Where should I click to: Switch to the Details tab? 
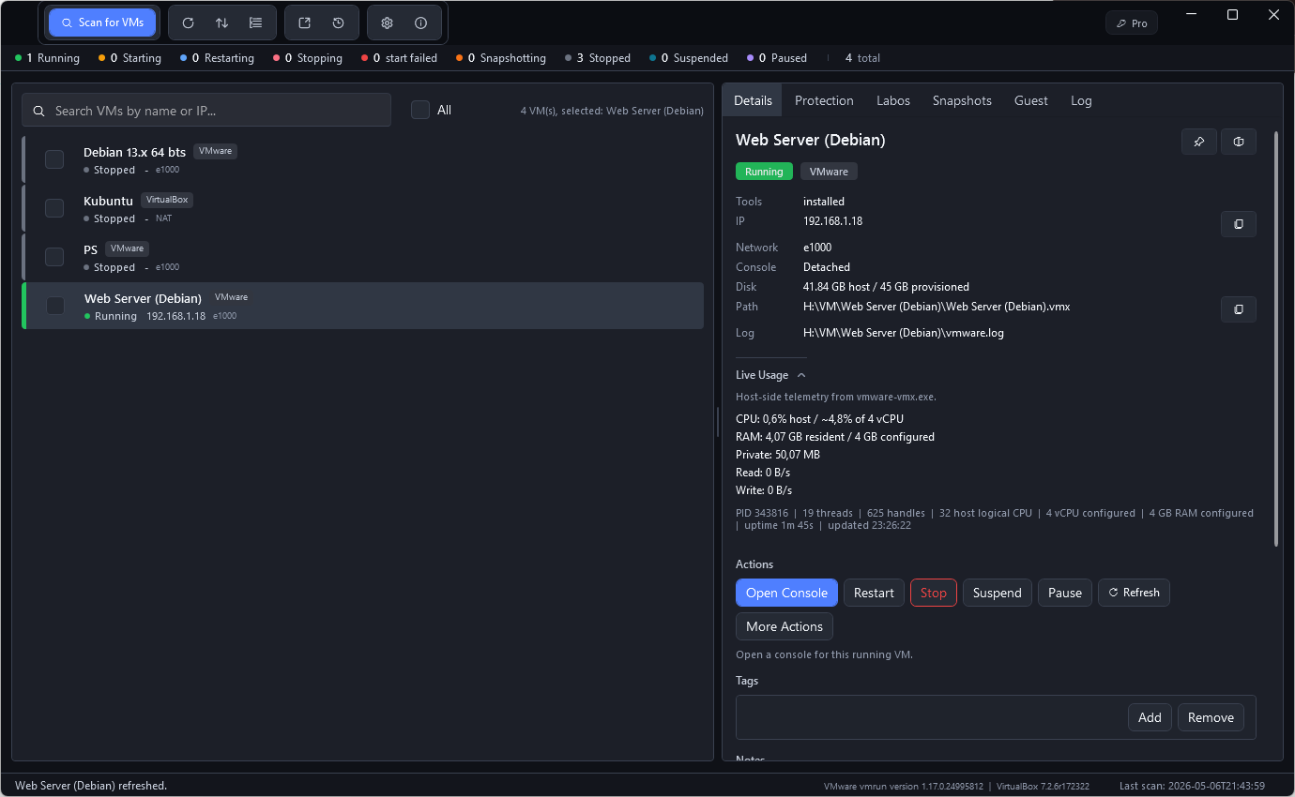point(753,100)
